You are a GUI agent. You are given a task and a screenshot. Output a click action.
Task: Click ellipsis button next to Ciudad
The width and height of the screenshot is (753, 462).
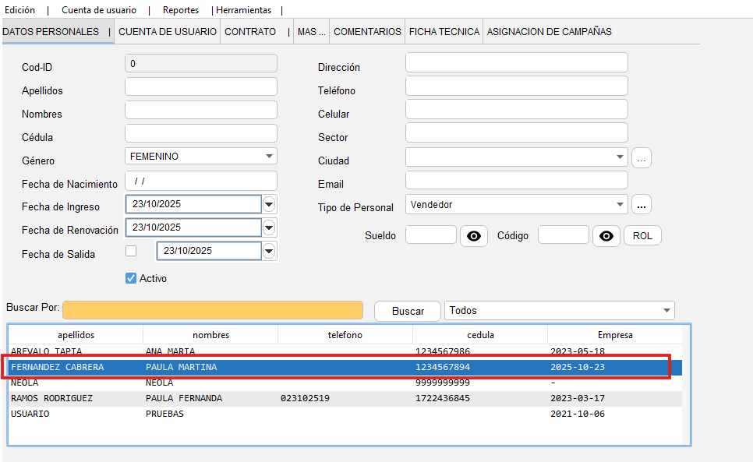click(x=642, y=158)
